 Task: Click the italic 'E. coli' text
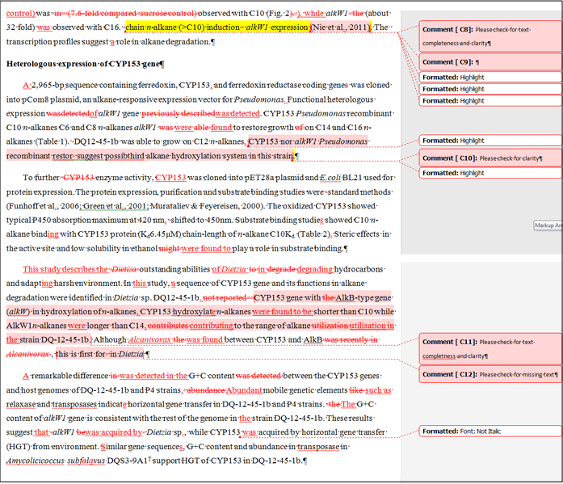tap(330, 178)
